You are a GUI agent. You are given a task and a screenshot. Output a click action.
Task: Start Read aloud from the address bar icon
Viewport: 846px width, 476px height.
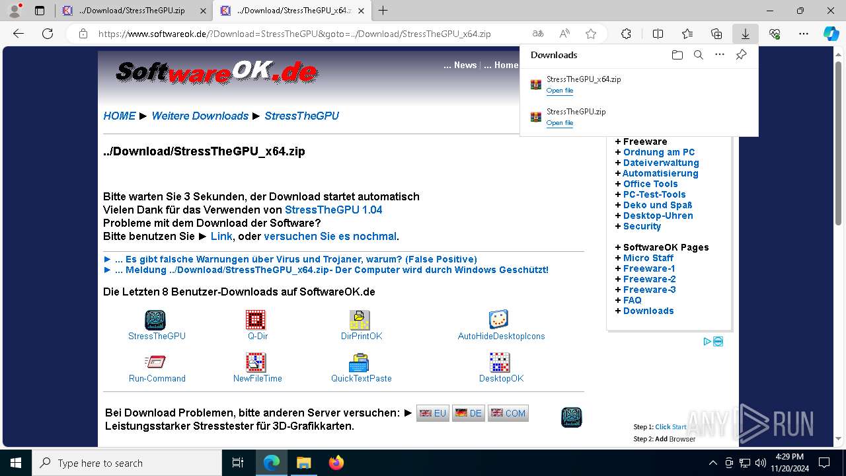[x=564, y=34]
